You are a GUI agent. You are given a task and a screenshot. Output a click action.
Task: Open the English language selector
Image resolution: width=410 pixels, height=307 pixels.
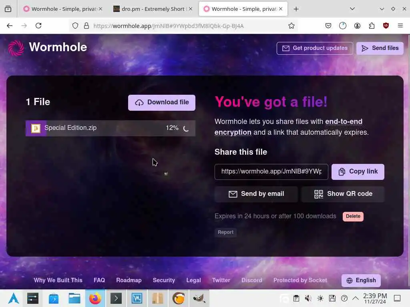click(361, 280)
